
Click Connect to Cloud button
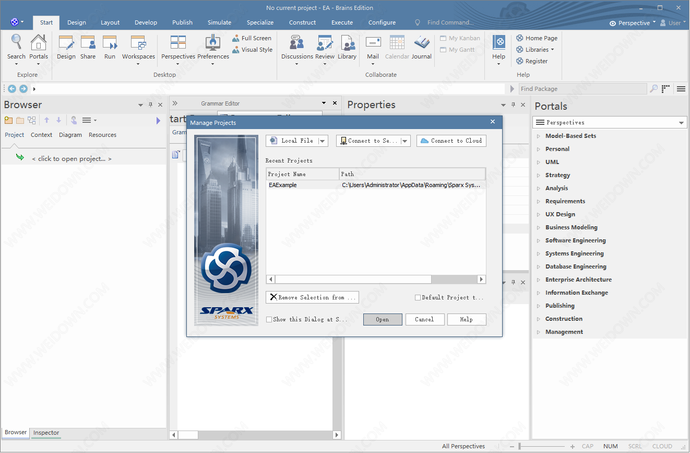click(451, 141)
